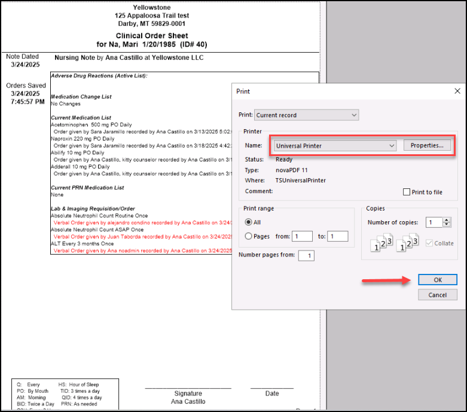Viewport: 467px width, 412px height.
Task: Decrease copies with the down spinner arrow
Action: point(446,225)
